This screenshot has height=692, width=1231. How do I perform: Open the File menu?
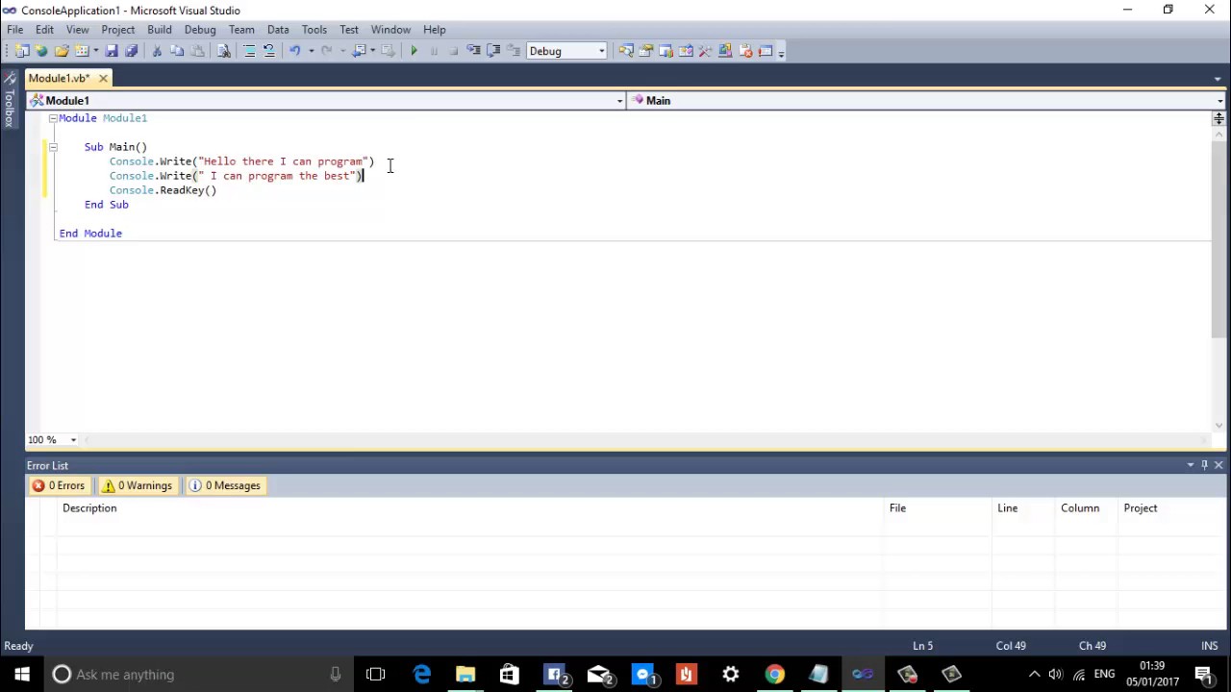click(15, 29)
